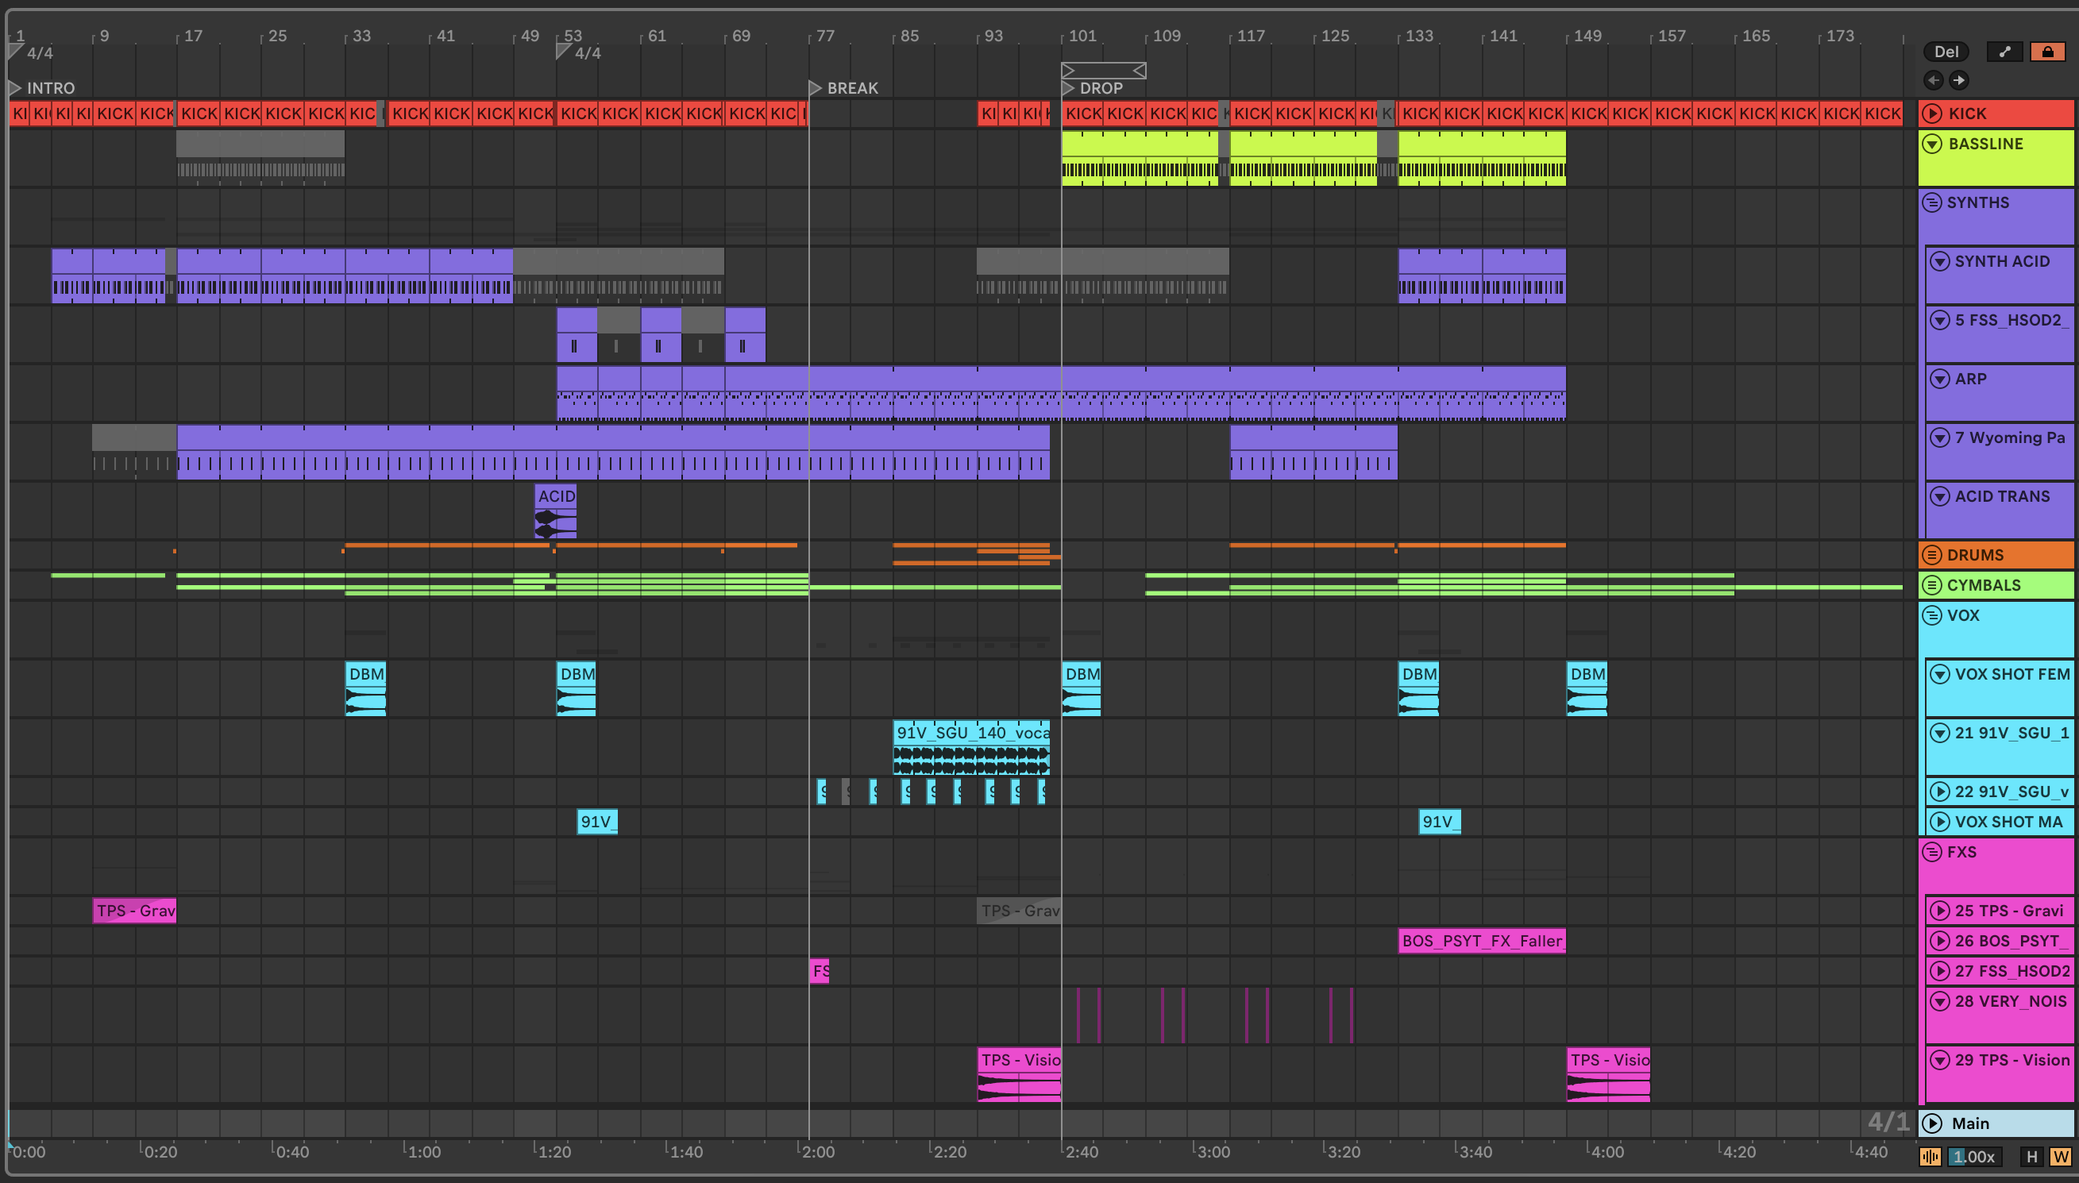Collapse the BASSLINE track
2079x1183 pixels.
point(1933,144)
